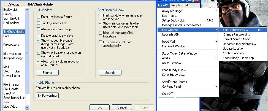268x111 pixels.
Task: Click Sign Off in My AIM menu
Action: click(188, 94)
